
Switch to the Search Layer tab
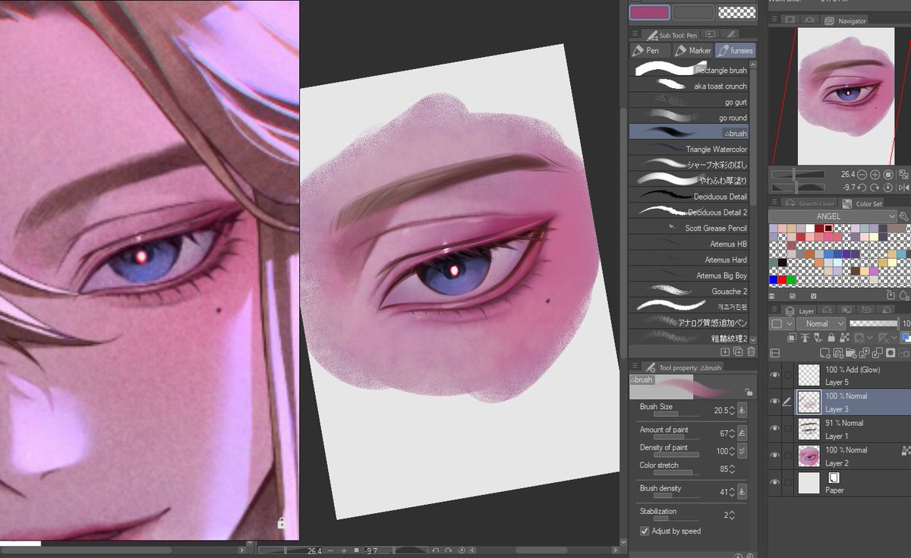click(x=810, y=203)
